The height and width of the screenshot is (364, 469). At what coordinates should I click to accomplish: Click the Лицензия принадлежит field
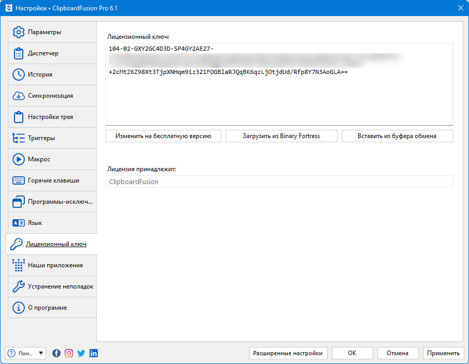point(280,181)
